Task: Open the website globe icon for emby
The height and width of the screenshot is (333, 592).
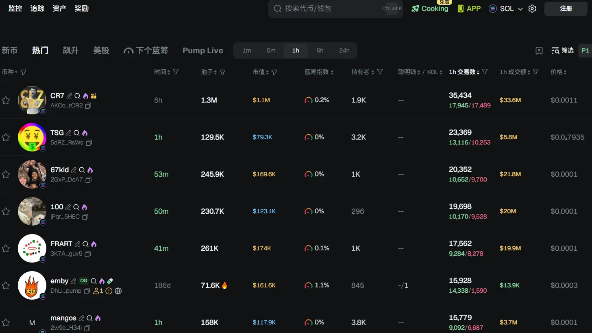Action: pos(118,291)
